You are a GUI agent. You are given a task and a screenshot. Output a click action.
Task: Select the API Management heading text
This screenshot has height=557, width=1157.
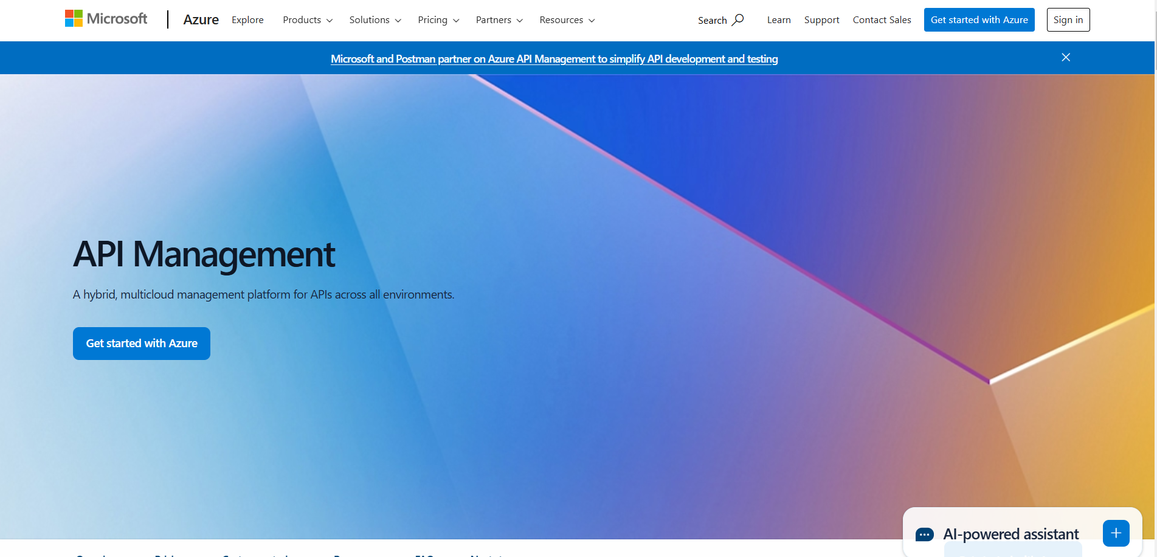[x=204, y=254]
